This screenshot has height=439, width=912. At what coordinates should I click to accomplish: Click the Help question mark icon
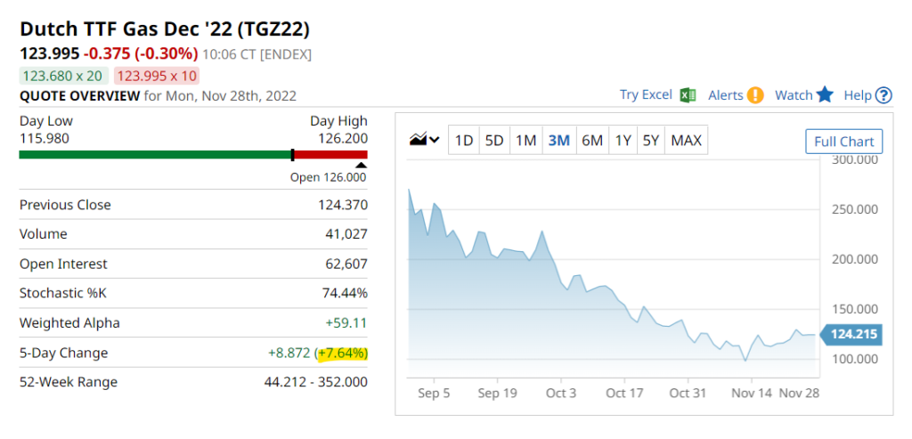pyautogui.click(x=883, y=95)
